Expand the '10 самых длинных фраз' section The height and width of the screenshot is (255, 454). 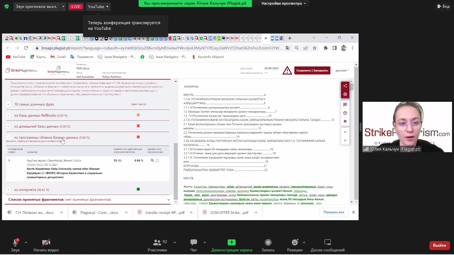[8, 104]
